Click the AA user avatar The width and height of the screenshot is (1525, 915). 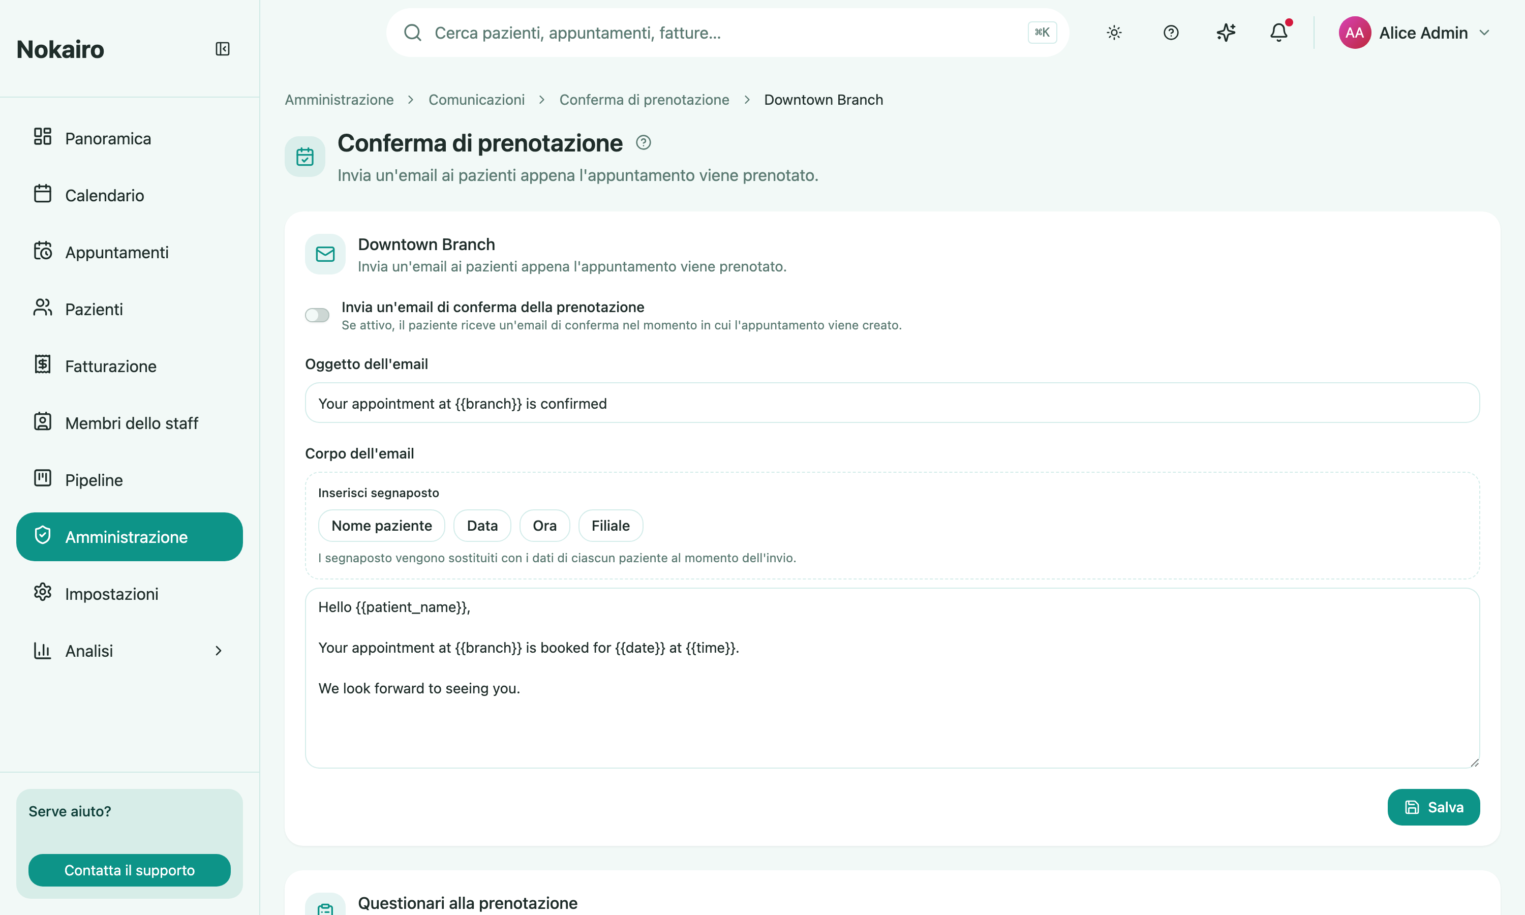click(x=1354, y=33)
